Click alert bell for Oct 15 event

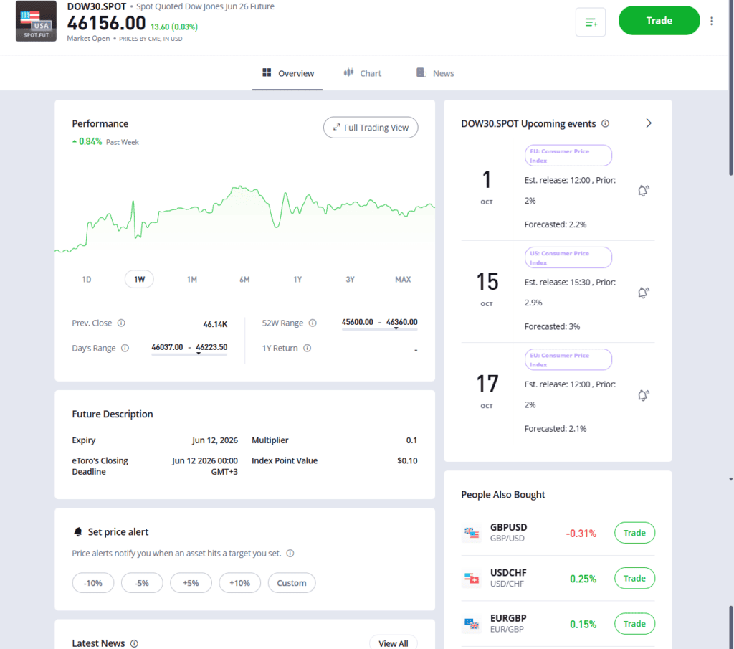click(x=643, y=293)
